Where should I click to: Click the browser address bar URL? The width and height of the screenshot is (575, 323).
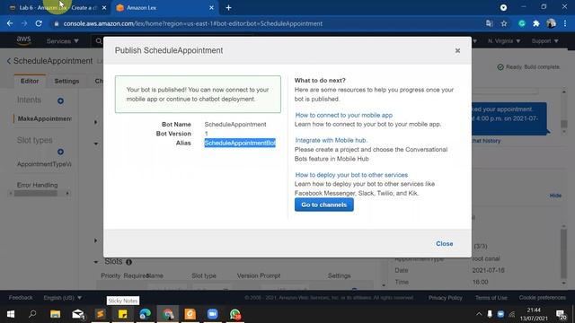193,23
